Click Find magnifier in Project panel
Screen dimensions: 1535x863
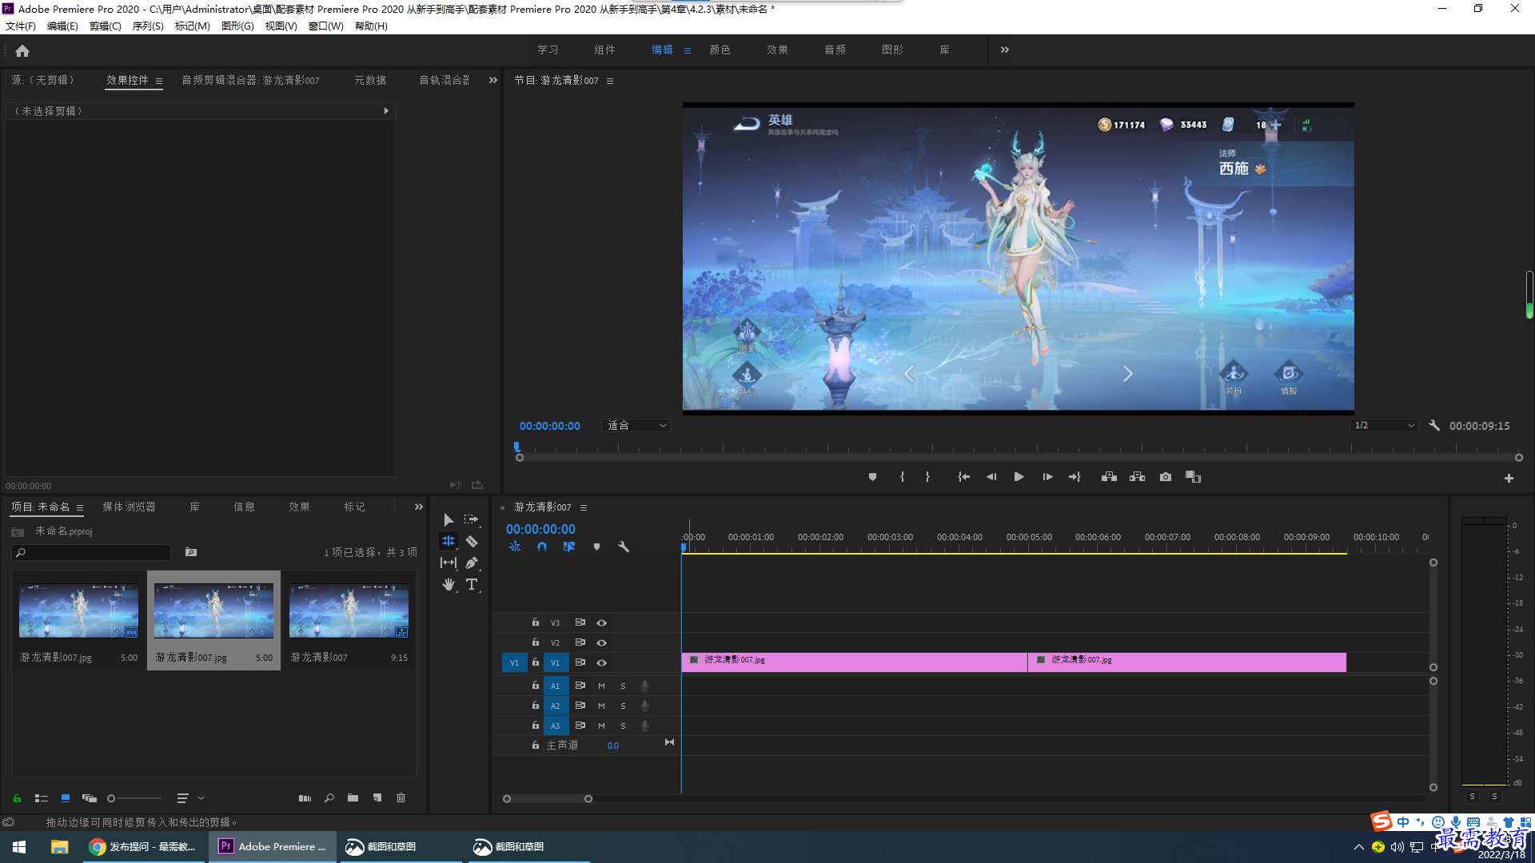click(x=329, y=798)
